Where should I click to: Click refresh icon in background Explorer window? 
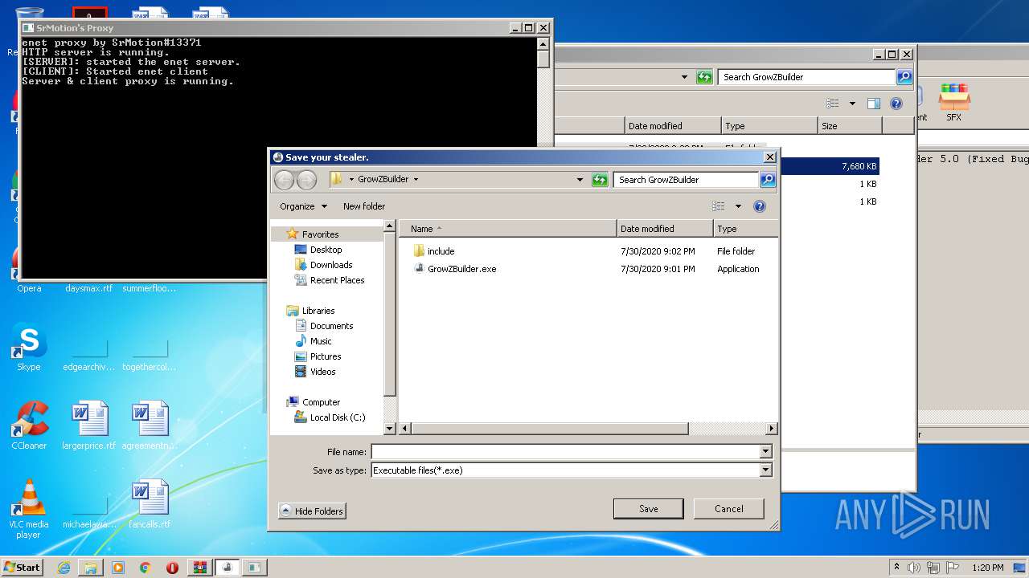(x=704, y=77)
